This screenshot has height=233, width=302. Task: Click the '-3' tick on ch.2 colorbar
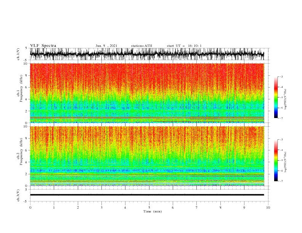[281, 140]
